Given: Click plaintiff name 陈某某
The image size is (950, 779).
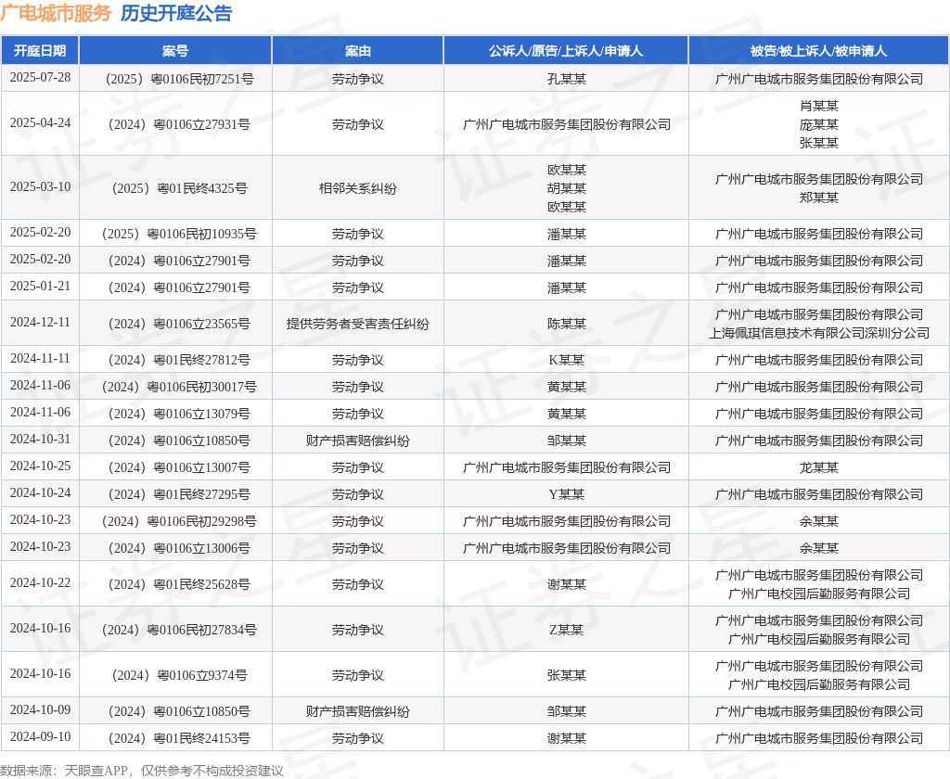Looking at the screenshot, I should [566, 324].
